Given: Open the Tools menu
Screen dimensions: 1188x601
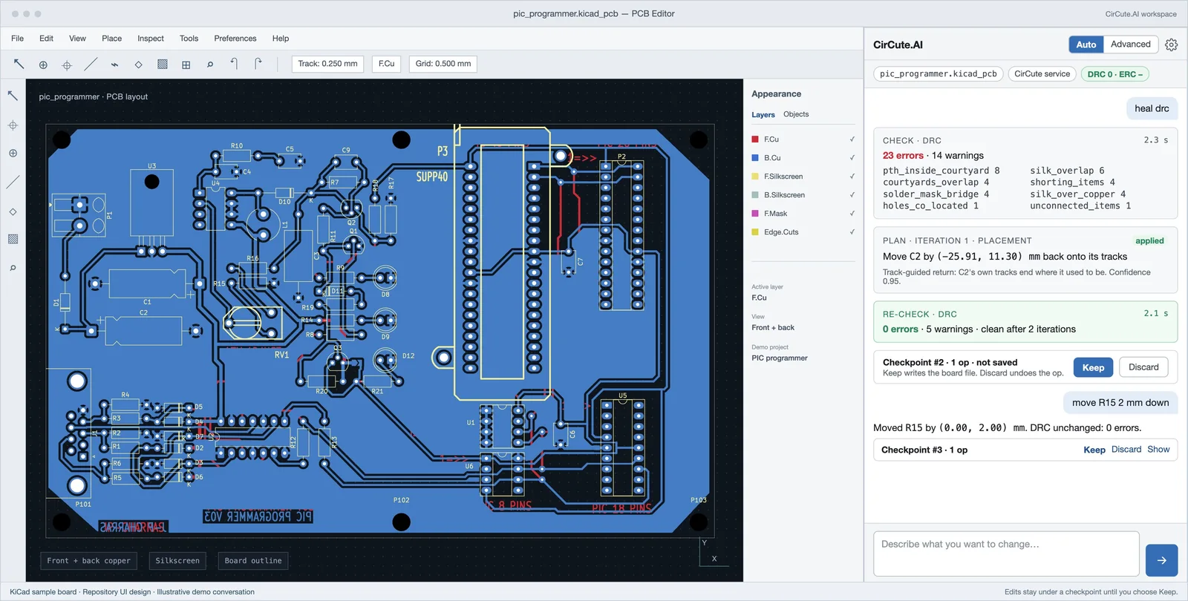Looking at the screenshot, I should pyautogui.click(x=189, y=39).
